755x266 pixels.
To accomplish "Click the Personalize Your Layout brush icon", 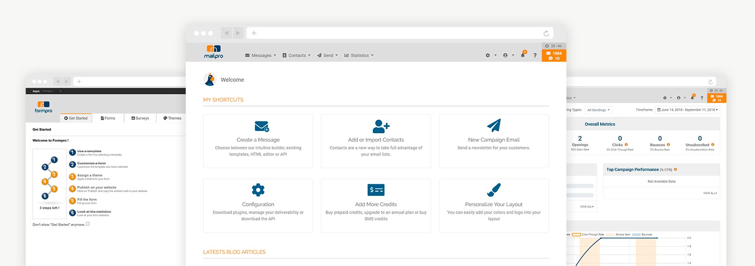I will [494, 190].
